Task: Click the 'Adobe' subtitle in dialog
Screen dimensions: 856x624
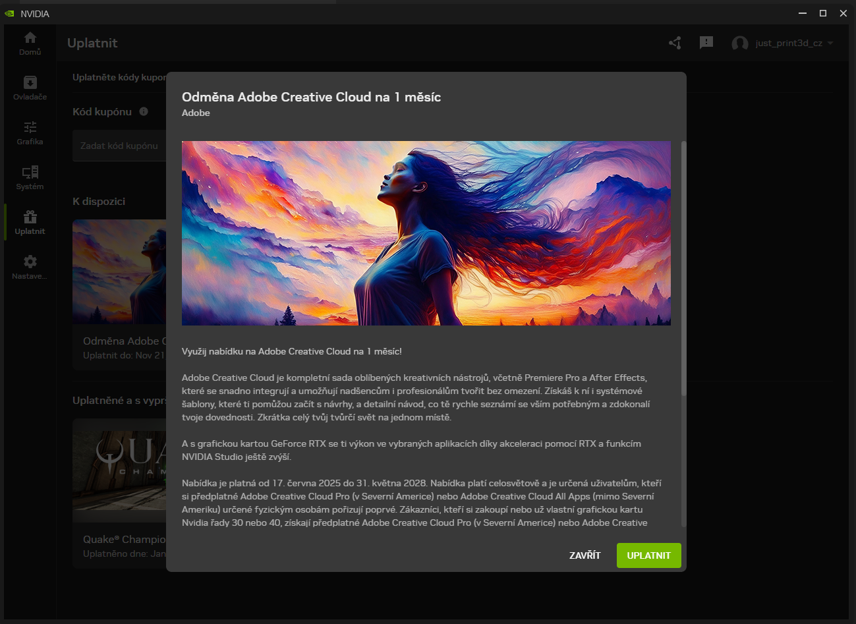Action: (x=196, y=113)
